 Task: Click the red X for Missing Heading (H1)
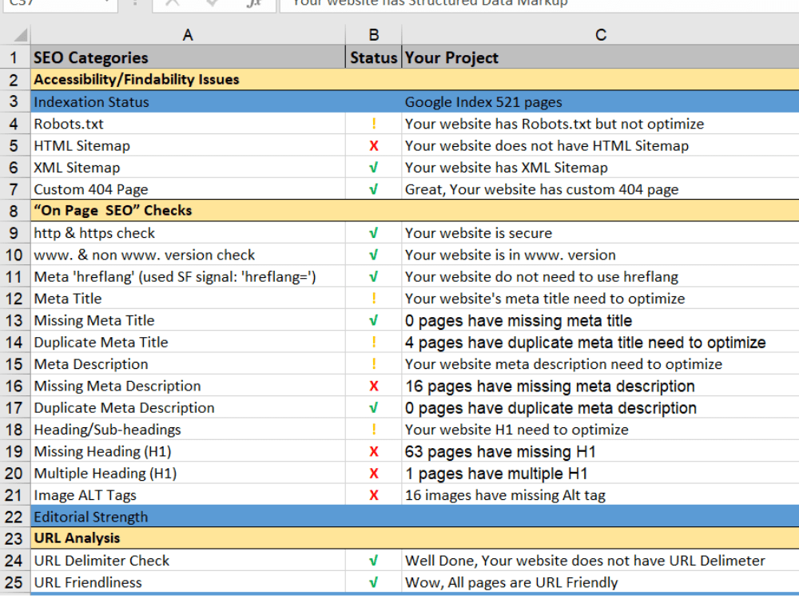pos(373,451)
